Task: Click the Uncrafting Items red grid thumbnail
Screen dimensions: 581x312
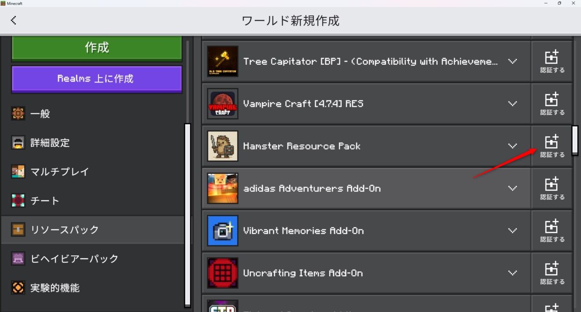Action: tap(223, 273)
